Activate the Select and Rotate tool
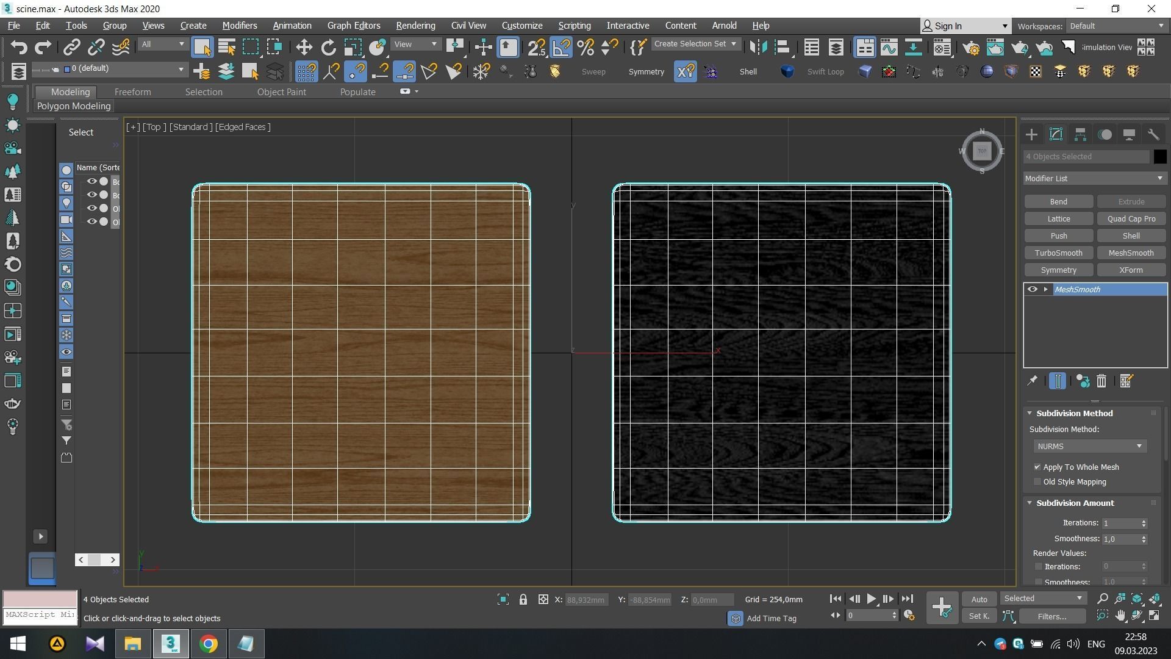Screen dimensions: 1171x659 pyautogui.click(x=328, y=48)
